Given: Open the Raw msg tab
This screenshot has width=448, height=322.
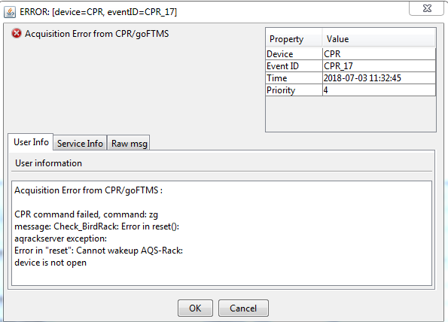Looking at the screenshot, I should click(129, 143).
